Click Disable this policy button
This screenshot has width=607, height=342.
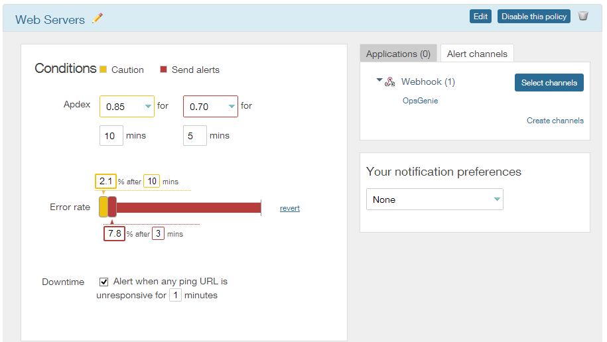point(534,17)
